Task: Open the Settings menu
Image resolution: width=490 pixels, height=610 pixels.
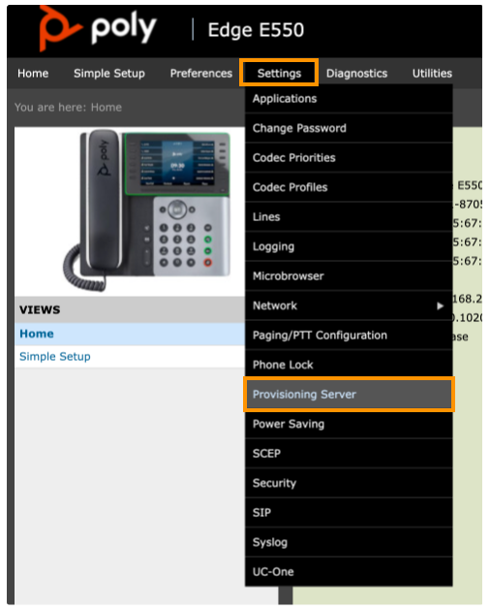Action: point(279,73)
